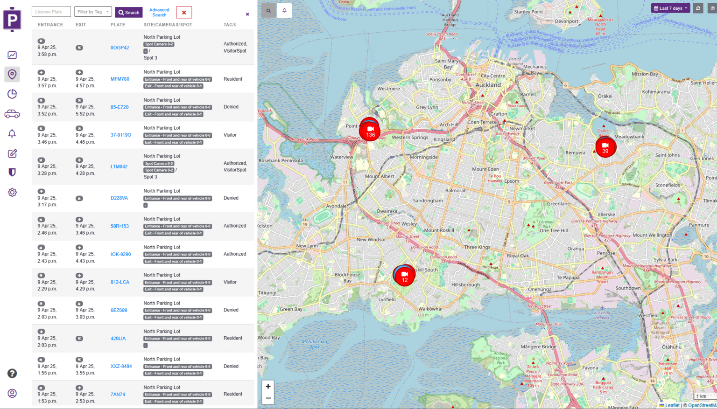Click the Visitor tag in 812-LCA row
The width and height of the screenshot is (717, 409).
click(230, 282)
